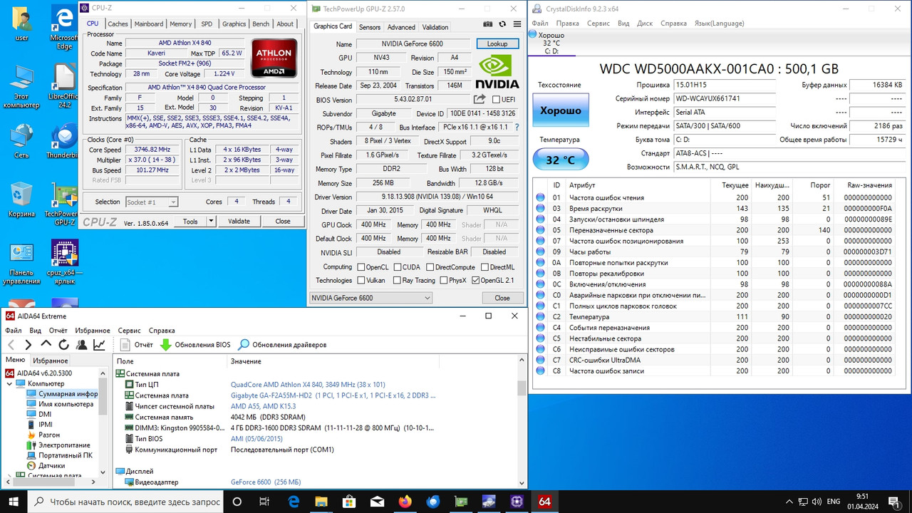The width and height of the screenshot is (912, 513).
Task: Open cpuz_x64 ярлык desktop shortcut
Action: coord(64,262)
